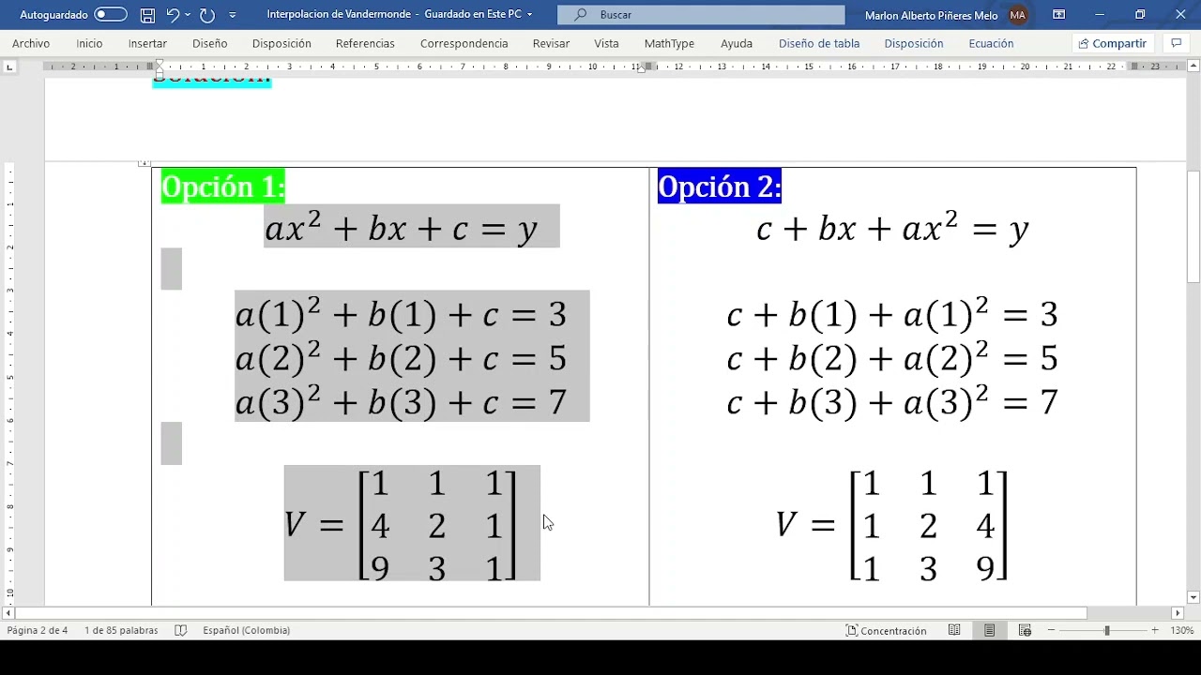Click the Redo arrow icon

coord(207,15)
